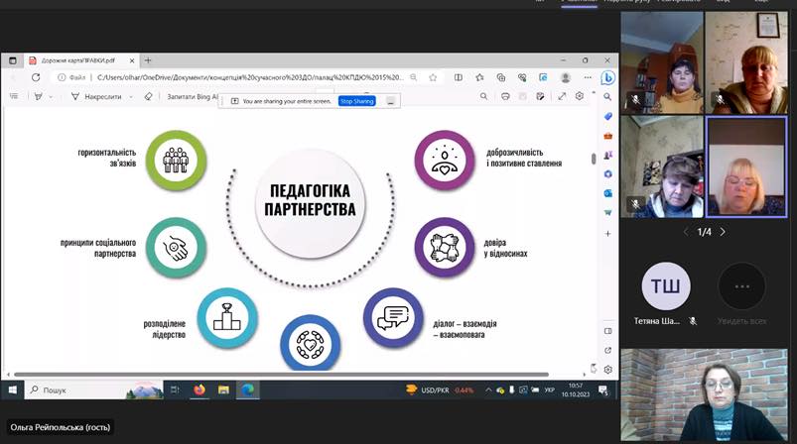Print the PDF document
Screen dimensions: 797x444
505,96
